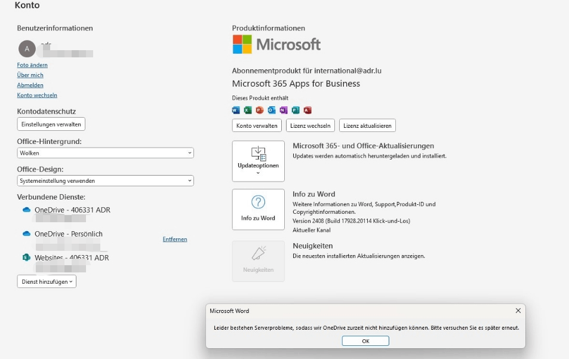Select the Websites - 406331 ADR service entry
Image resolution: width=569 pixels, height=359 pixels.
[72, 257]
